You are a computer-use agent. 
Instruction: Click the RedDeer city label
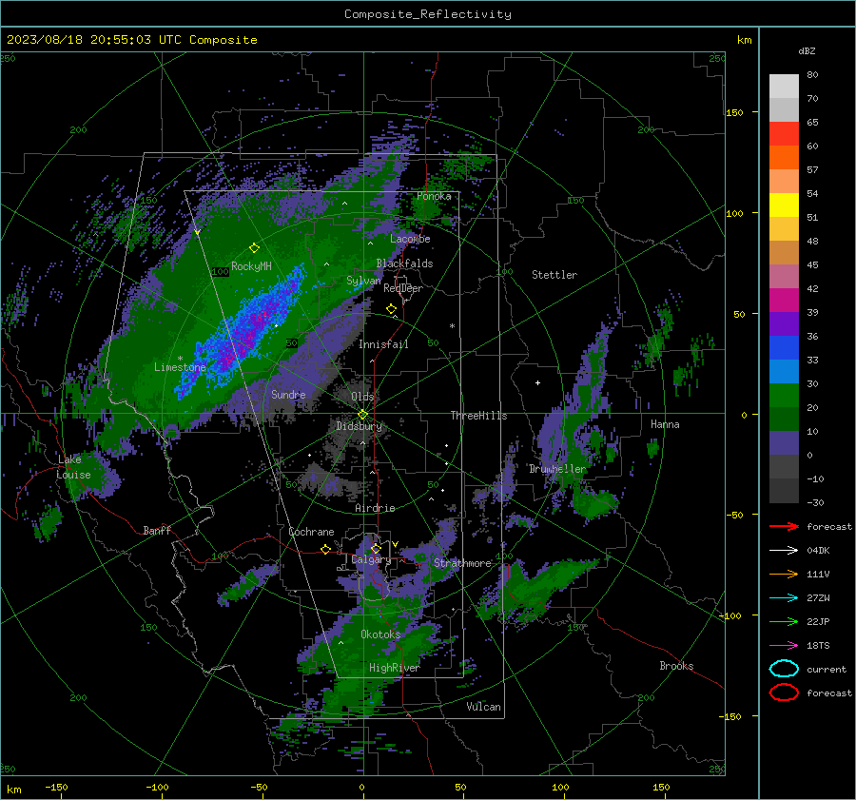pyautogui.click(x=403, y=288)
